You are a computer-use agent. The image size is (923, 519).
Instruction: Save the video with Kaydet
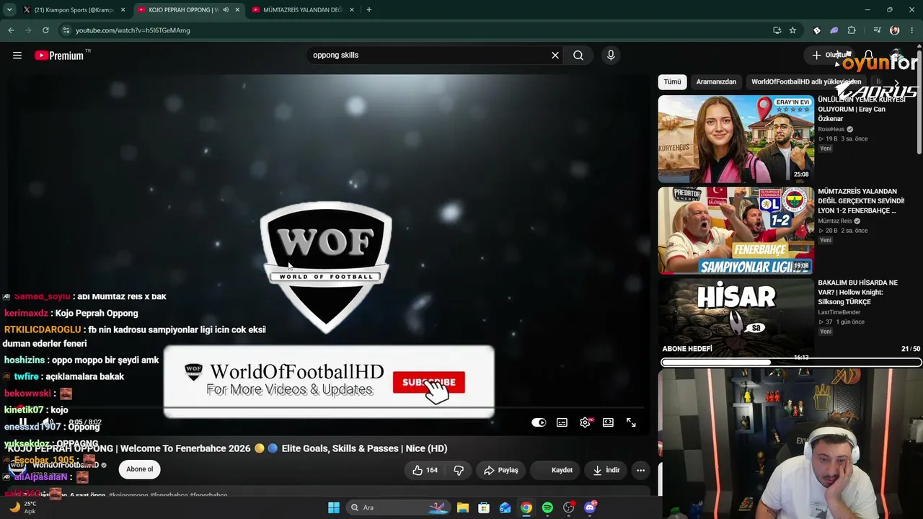[x=555, y=470]
